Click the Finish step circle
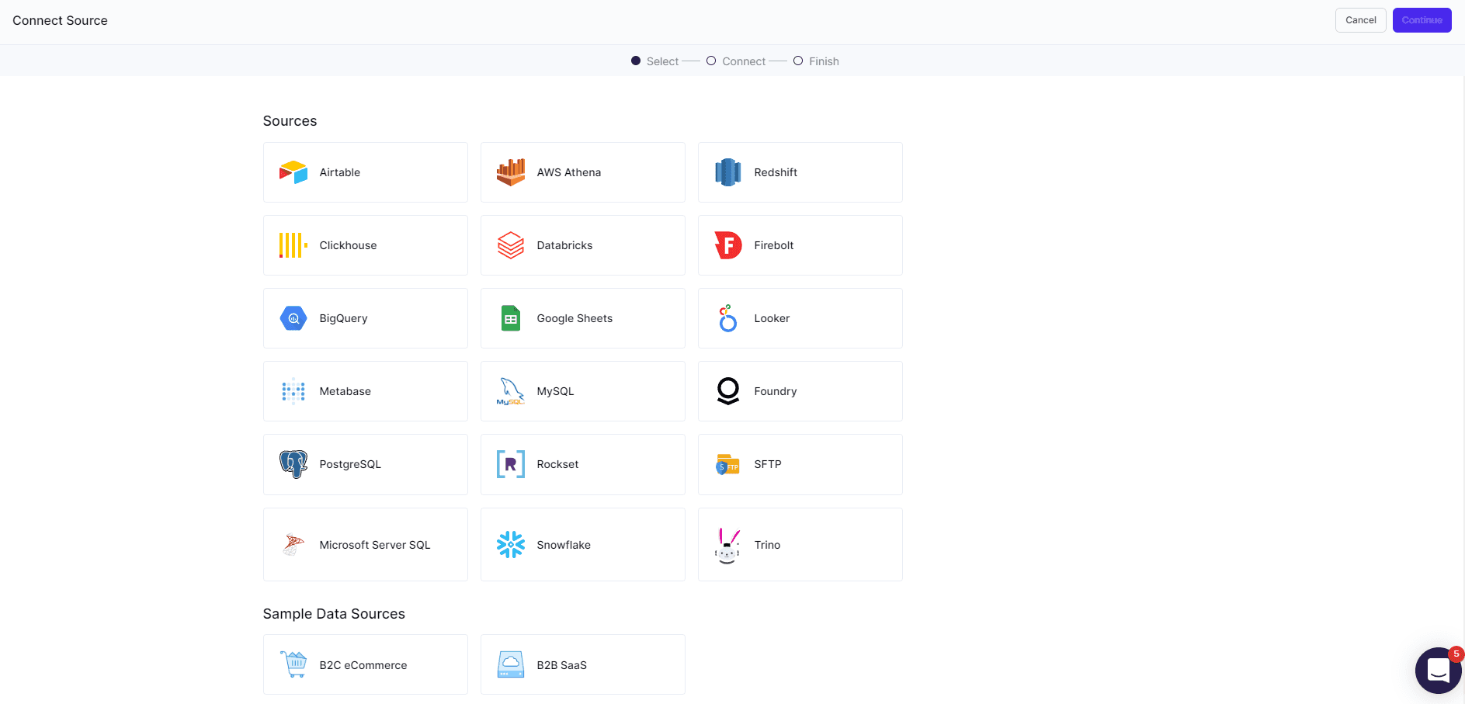 coord(797,60)
